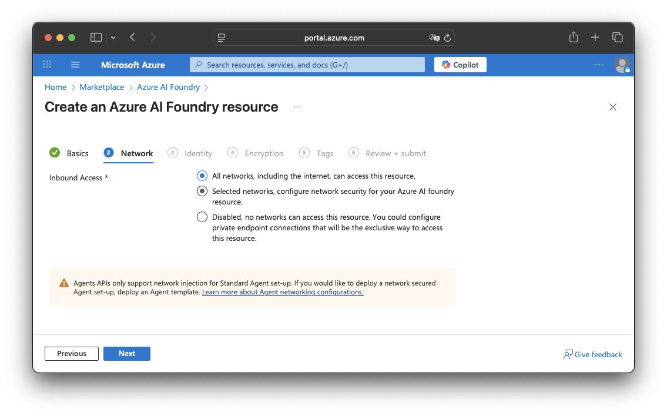The width and height of the screenshot is (667, 416).
Task: Click the Next button
Action: [127, 354]
